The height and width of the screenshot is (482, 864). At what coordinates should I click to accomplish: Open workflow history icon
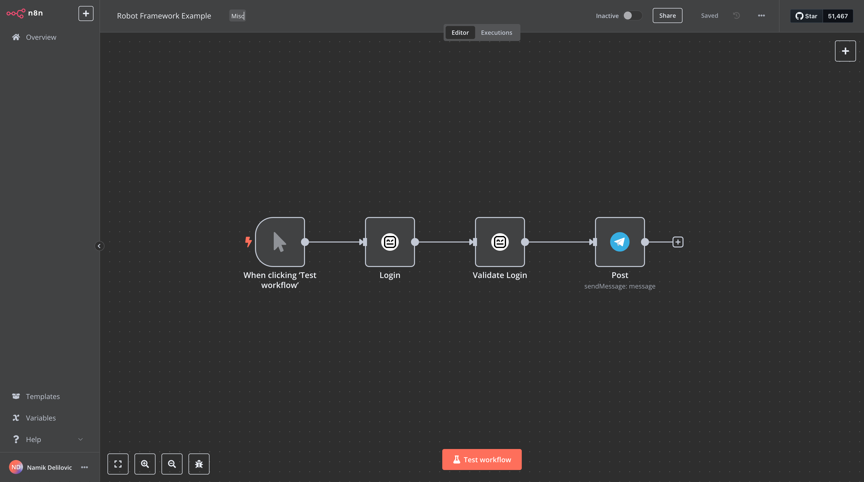(736, 15)
